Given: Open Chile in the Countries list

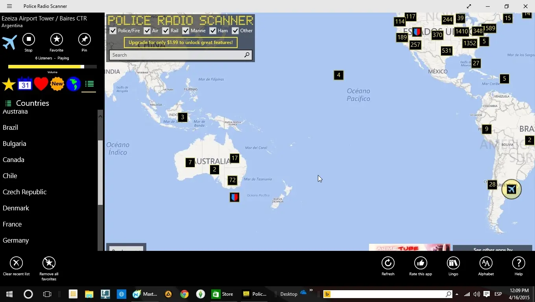Looking at the screenshot, I should 49,176.
